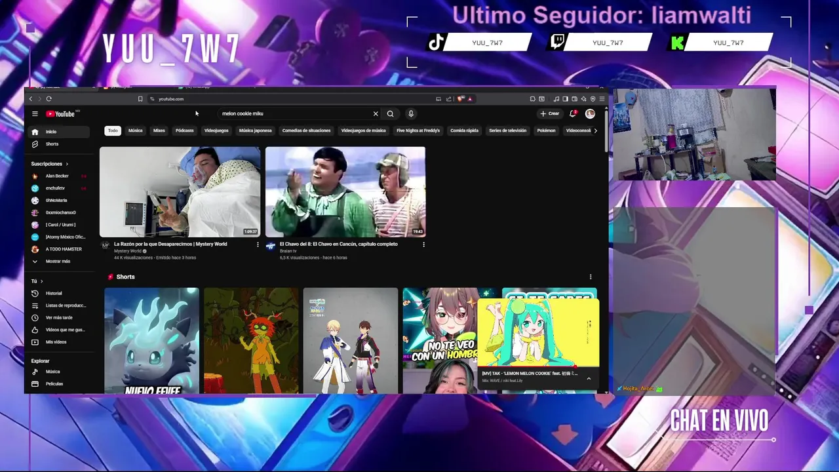This screenshot has height=472, width=839.
Task: Click the youtube.com address bar
Action: [288, 99]
